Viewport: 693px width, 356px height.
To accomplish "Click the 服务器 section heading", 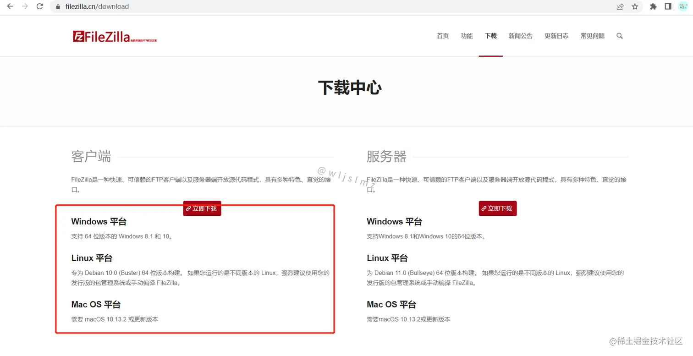I will (x=386, y=157).
